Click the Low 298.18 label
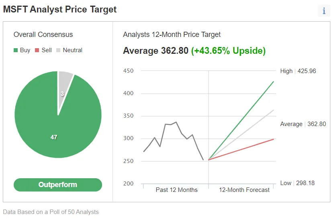This screenshot has height=224, width=336. pyautogui.click(x=297, y=183)
